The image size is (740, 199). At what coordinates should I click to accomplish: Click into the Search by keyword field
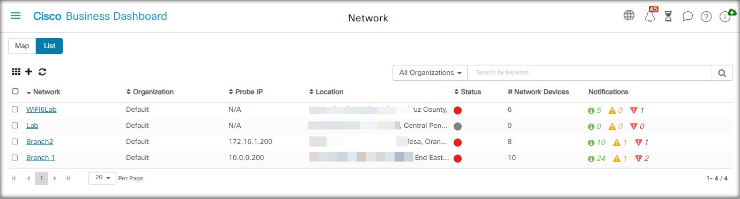pos(589,73)
